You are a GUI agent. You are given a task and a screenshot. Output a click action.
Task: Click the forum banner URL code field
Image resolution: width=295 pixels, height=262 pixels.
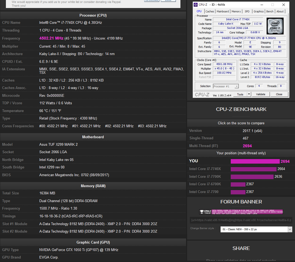(x=241, y=220)
